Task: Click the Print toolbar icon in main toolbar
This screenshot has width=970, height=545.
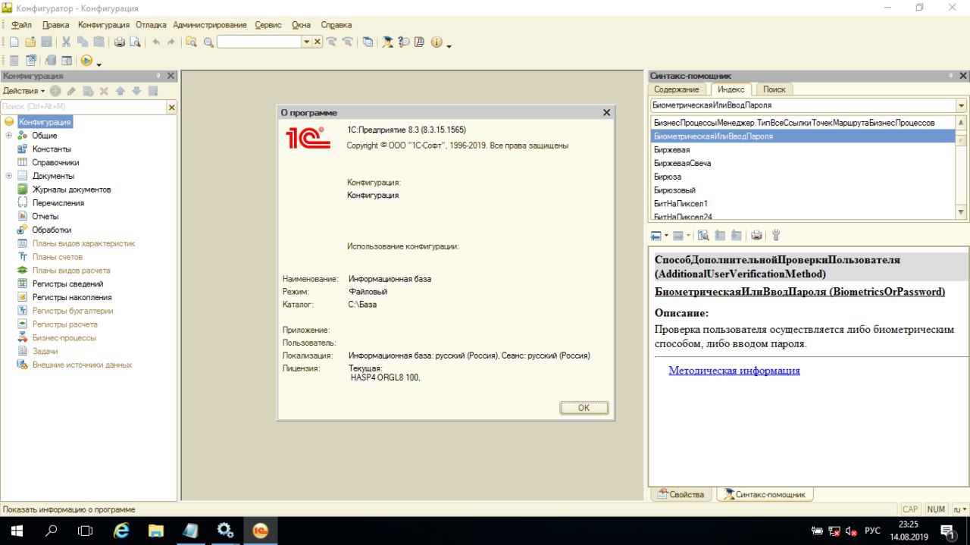Action: [120, 42]
